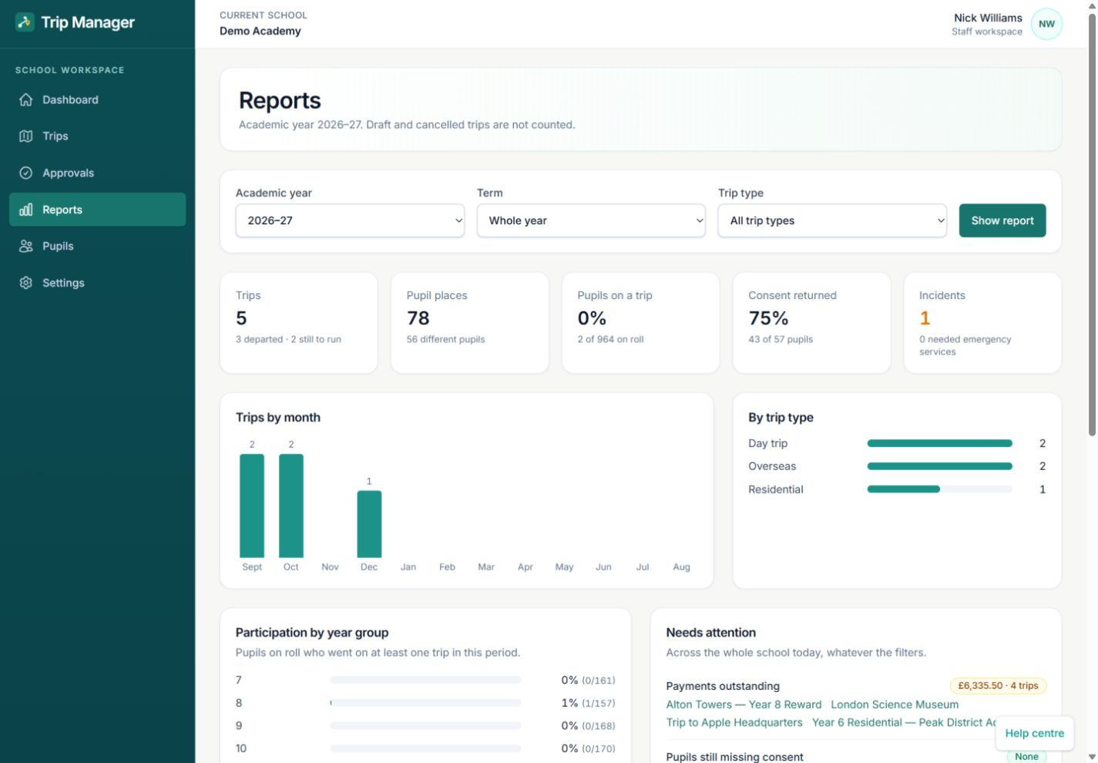Click the Dec bar in chart

click(x=369, y=524)
